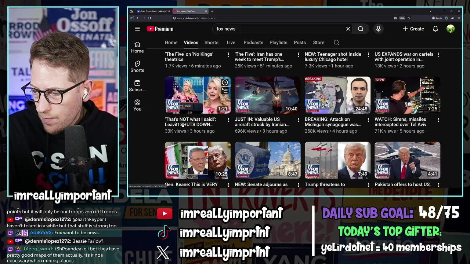Click the YouTube Premium logo
Viewport: 470px width, 264px height.
(x=160, y=29)
